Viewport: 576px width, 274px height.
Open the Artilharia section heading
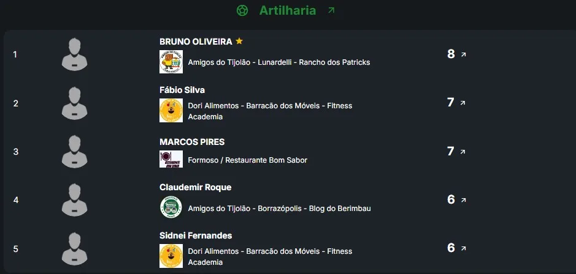[287, 10]
